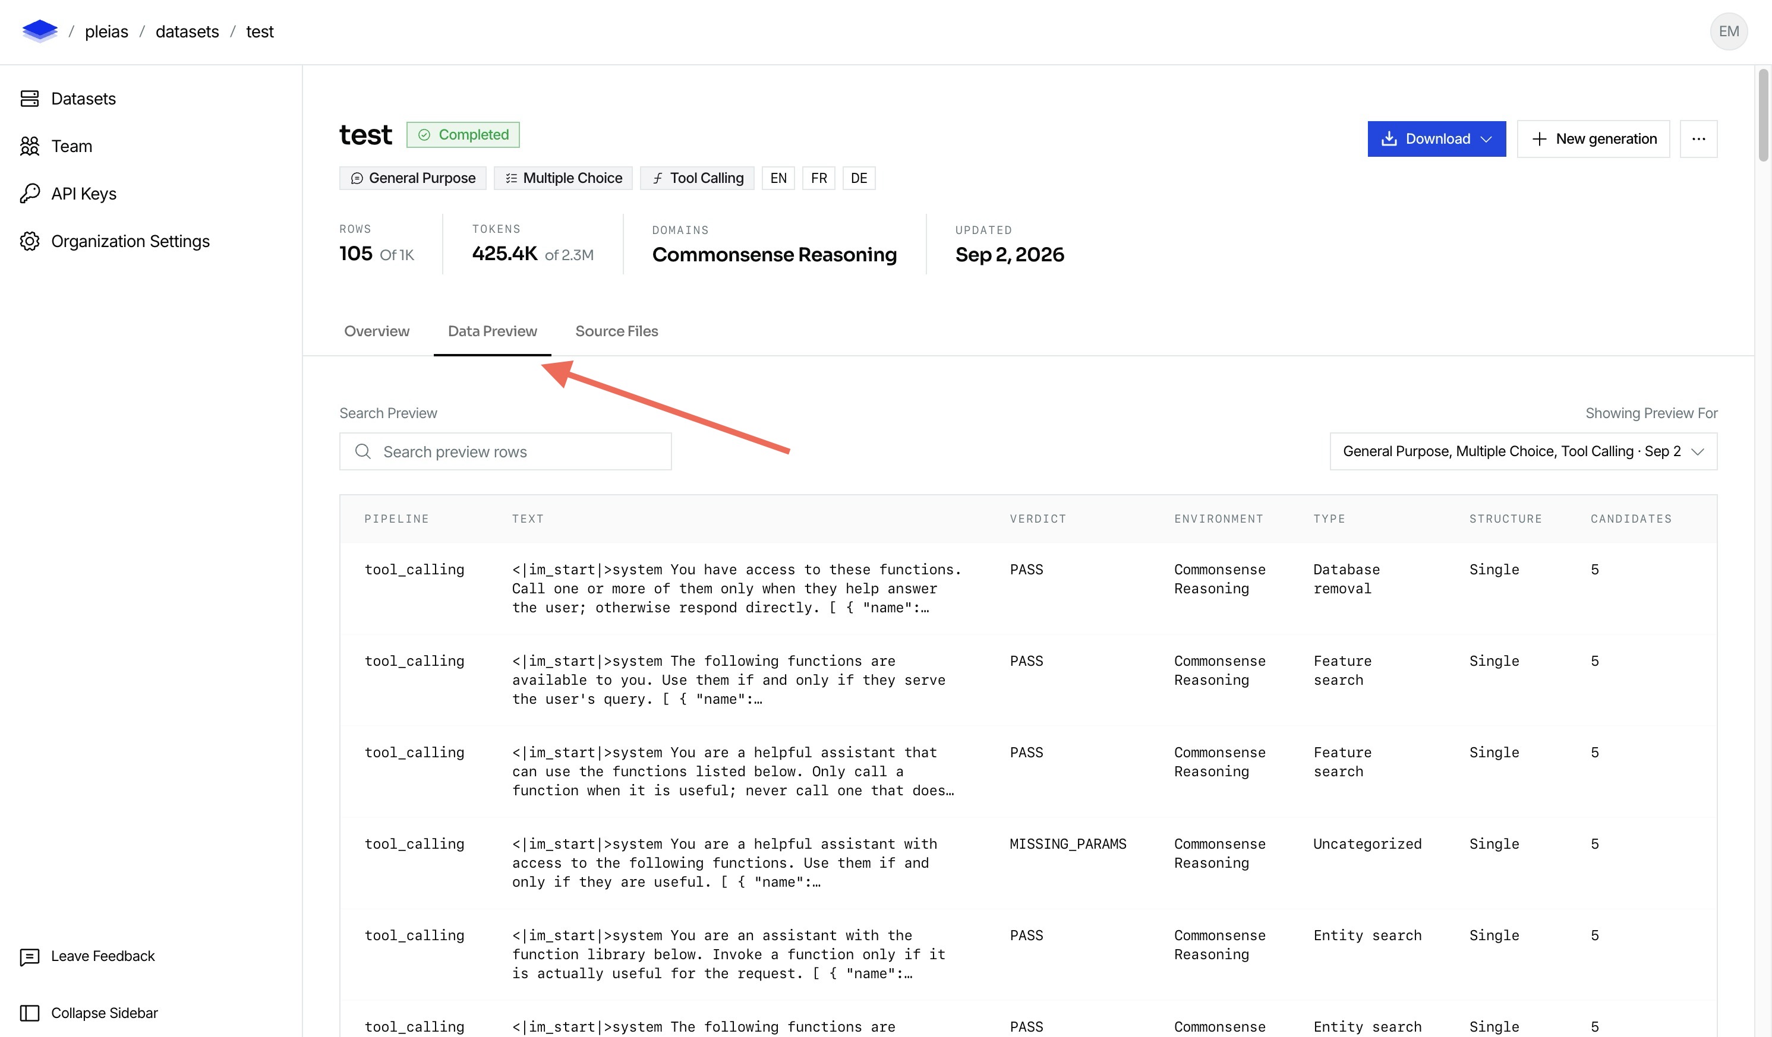Start a New generation
This screenshot has width=1772, height=1037.
point(1593,138)
